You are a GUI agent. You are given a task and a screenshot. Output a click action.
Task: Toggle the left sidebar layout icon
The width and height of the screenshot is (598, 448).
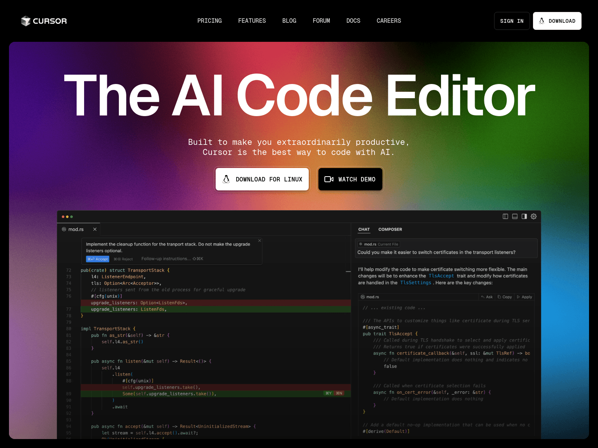click(x=505, y=217)
